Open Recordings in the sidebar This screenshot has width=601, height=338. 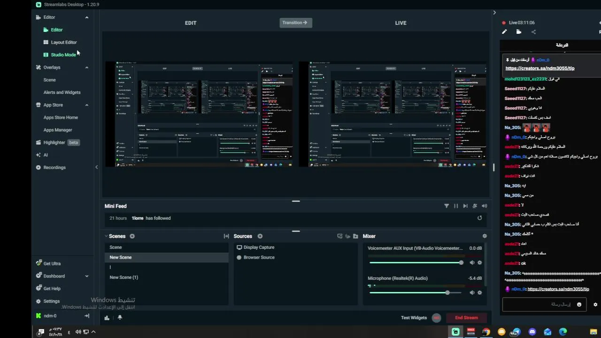pos(51,168)
